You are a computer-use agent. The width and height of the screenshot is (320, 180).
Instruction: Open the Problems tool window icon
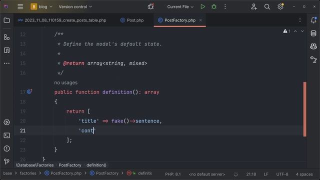(x=6, y=148)
